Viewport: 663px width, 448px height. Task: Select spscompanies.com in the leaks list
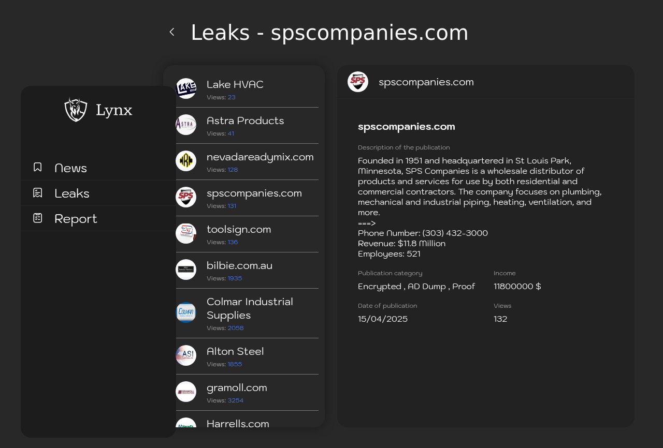click(x=247, y=198)
